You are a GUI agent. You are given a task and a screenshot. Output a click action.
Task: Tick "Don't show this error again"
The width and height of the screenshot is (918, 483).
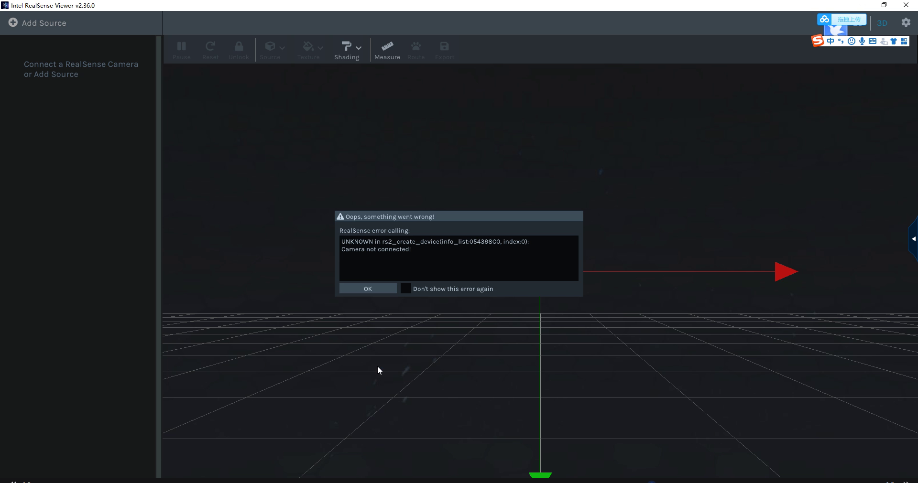pyautogui.click(x=405, y=288)
